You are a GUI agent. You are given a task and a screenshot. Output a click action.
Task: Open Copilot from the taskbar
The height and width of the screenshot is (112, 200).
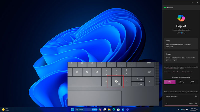100,110
